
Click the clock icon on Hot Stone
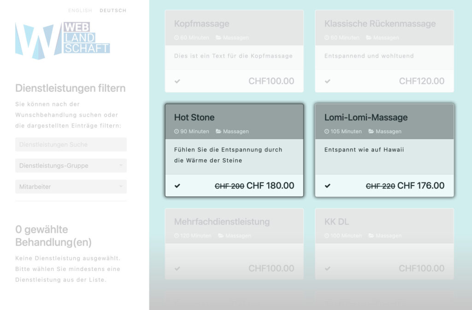[177, 131]
